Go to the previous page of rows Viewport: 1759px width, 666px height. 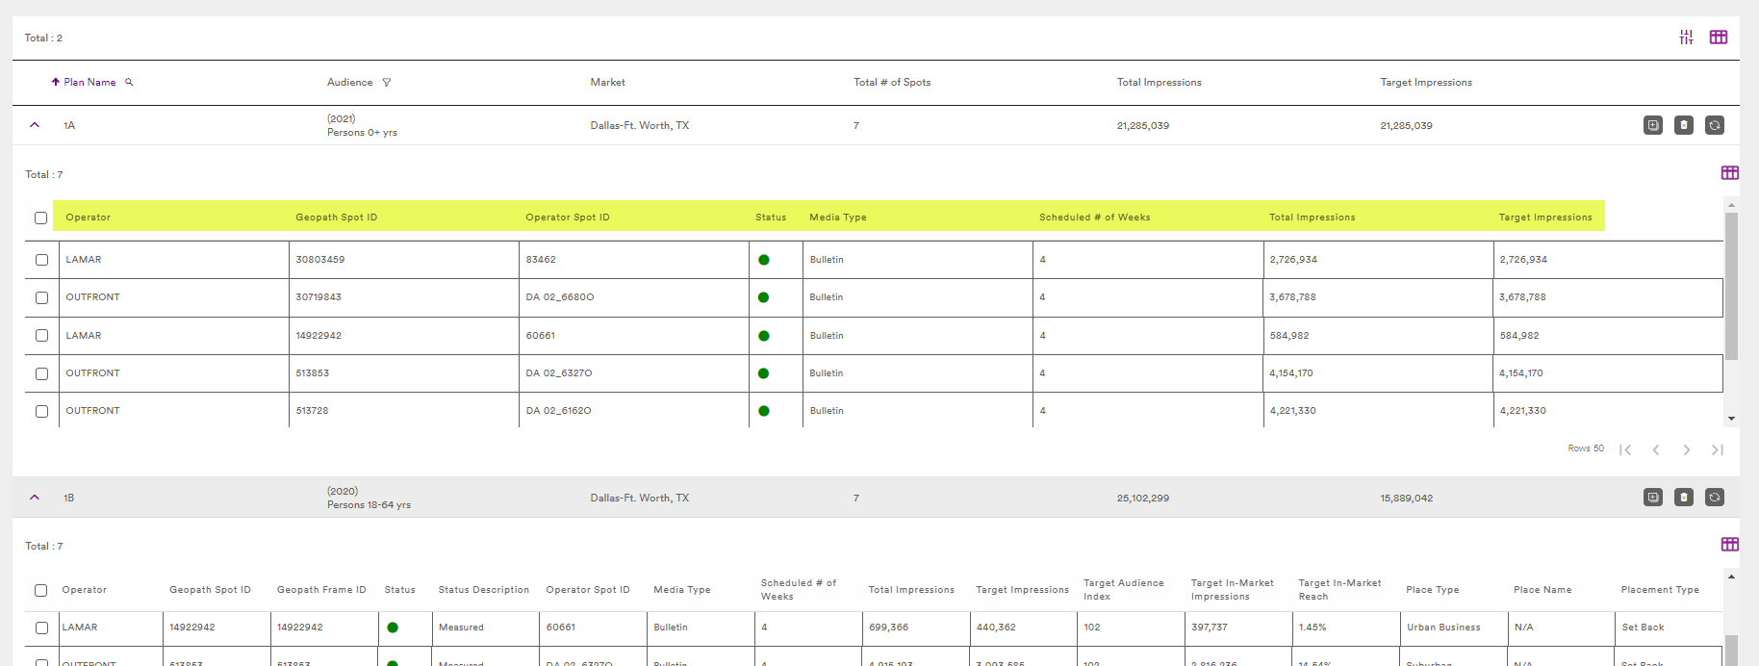pyautogui.click(x=1656, y=449)
